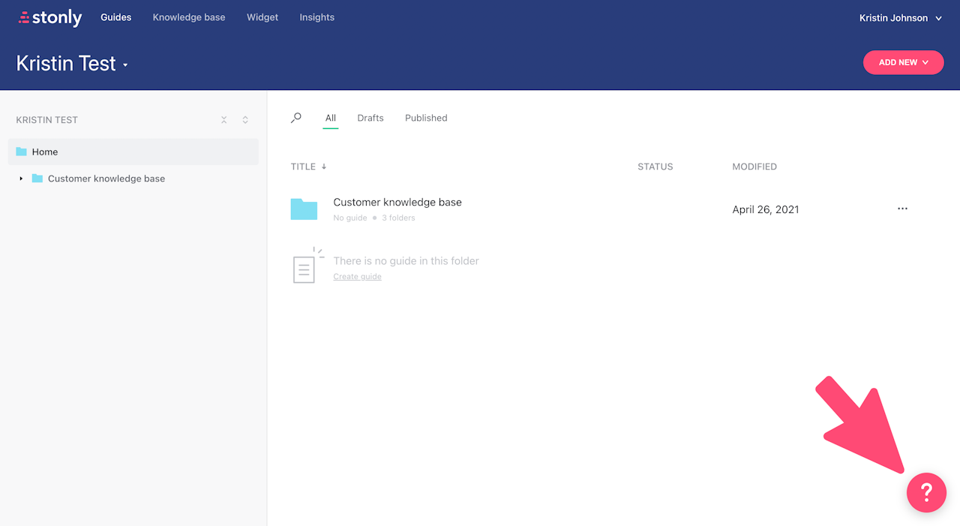The width and height of the screenshot is (960, 526).
Task: Open the ADD NEW dropdown button
Action: 903,62
